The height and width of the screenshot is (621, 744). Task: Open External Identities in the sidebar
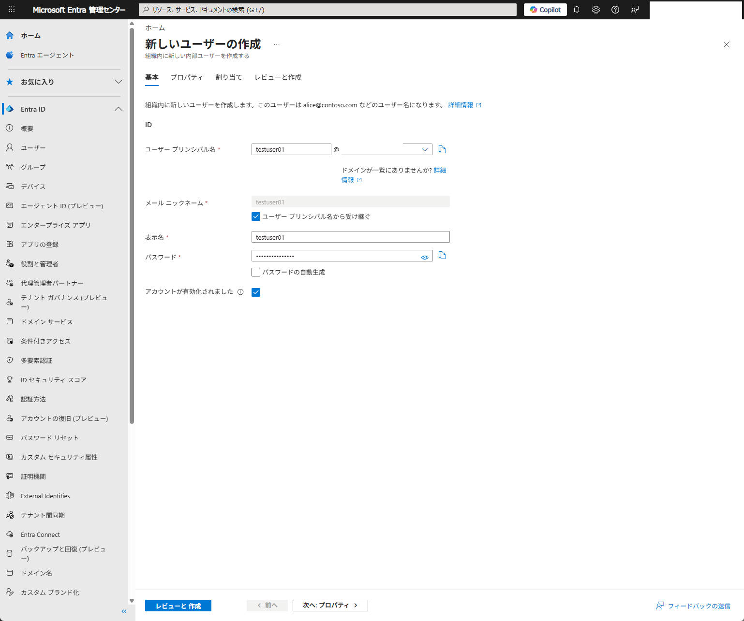click(x=45, y=495)
